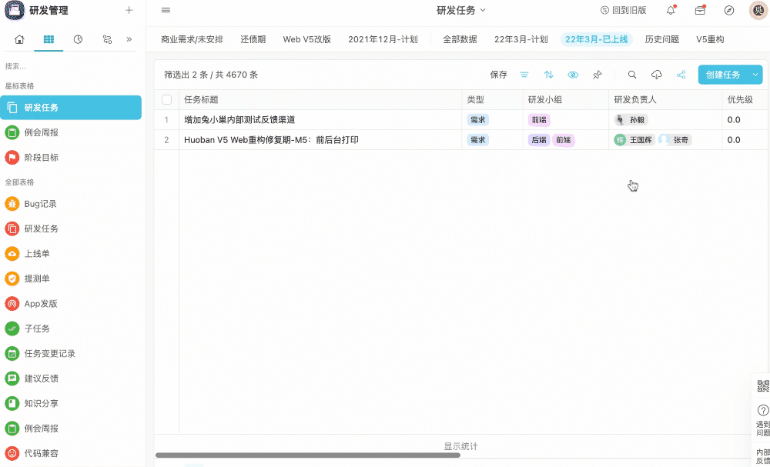Click 回到旧版 link
The height and width of the screenshot is (467, 770).
(623, 10)
